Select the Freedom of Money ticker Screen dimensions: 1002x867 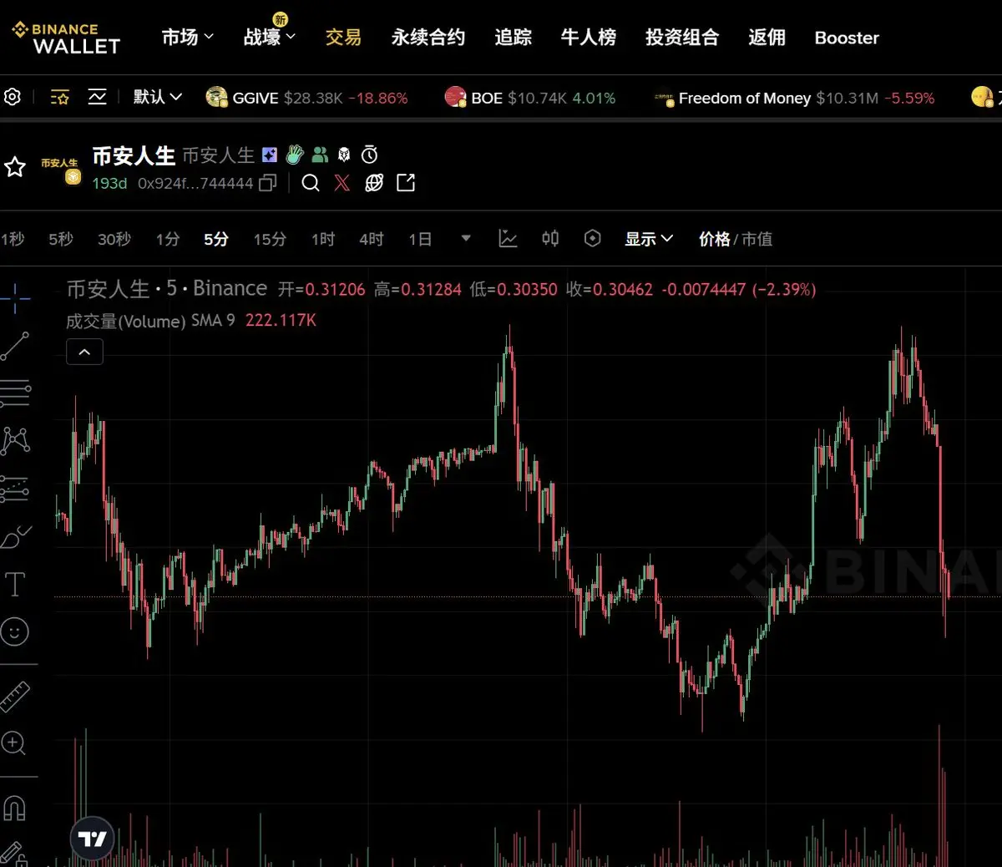pyautogui.click(x=794, y=98)
